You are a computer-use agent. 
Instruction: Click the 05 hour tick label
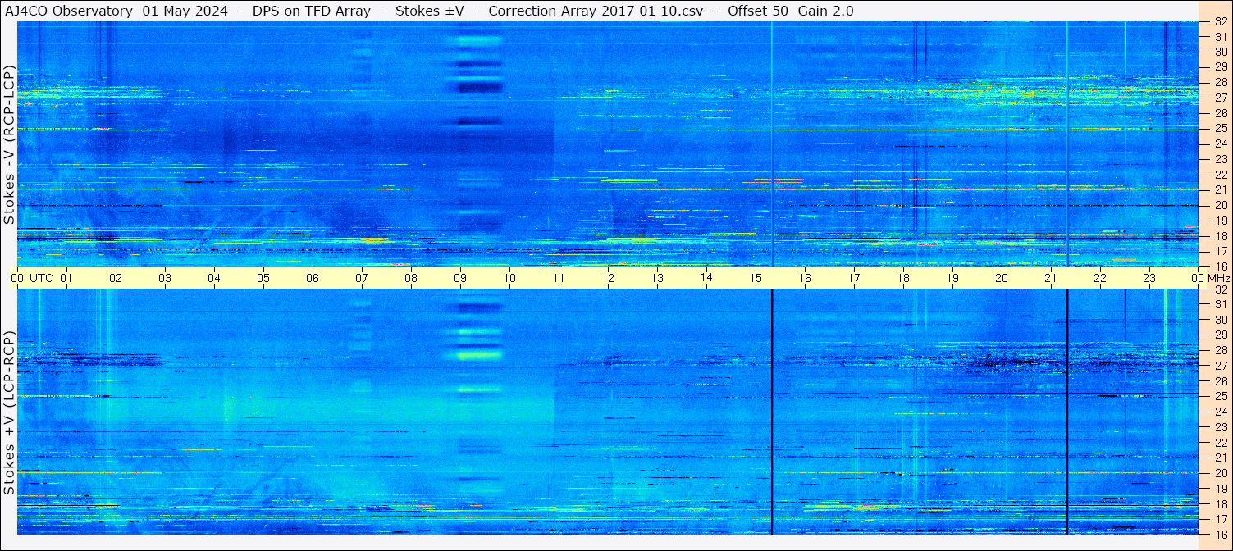click(x=263, y=278)
